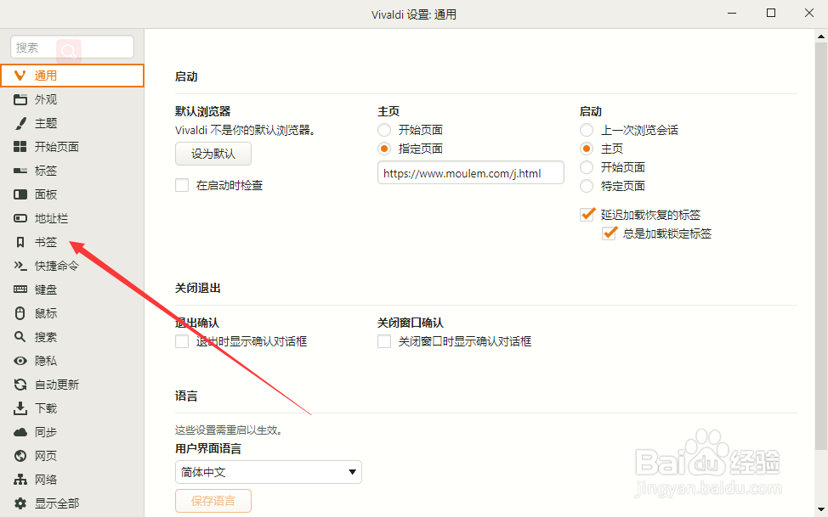Enable 关闭窗口时显示确认对话框 checkbox
The height and width of the screenshot is (517, 828).
point(384,341)
